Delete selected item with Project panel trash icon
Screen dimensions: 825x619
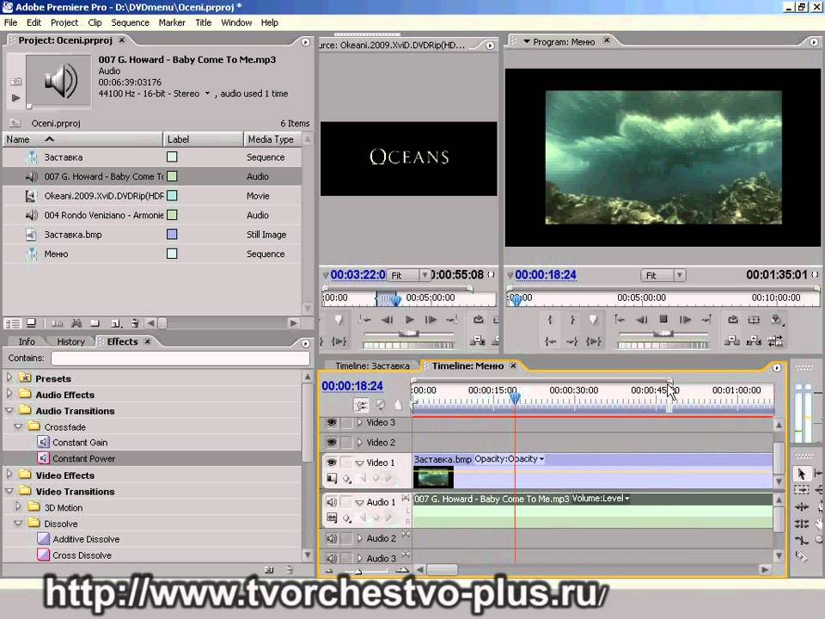point(135,323)
